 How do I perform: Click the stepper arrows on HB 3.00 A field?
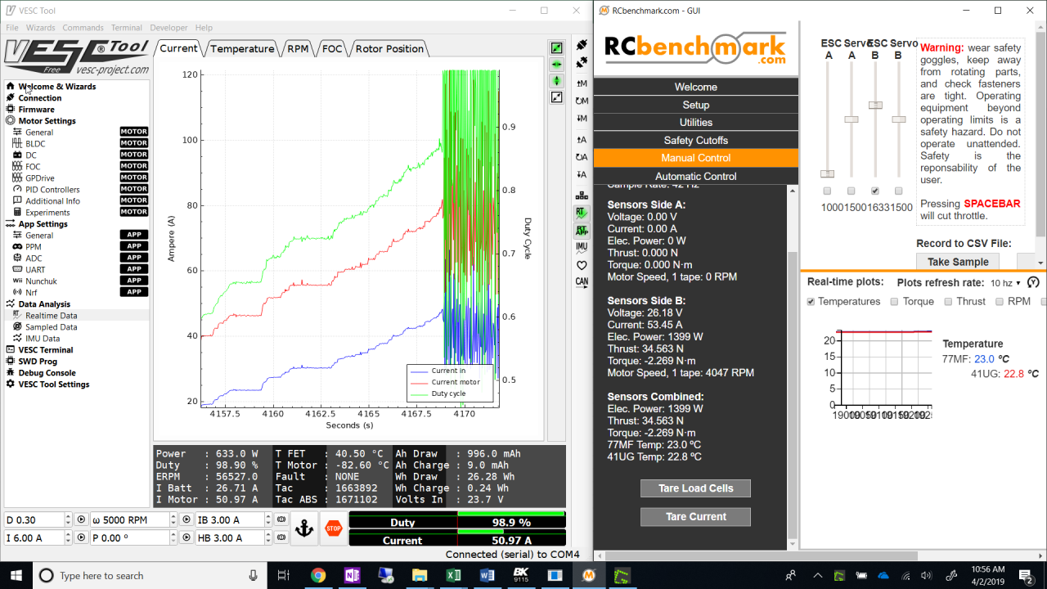268,537
